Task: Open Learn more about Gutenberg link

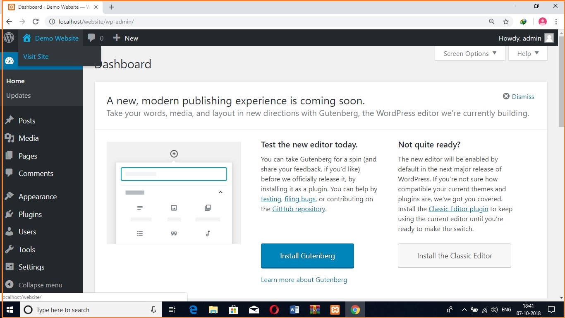Action: [304, 280]
